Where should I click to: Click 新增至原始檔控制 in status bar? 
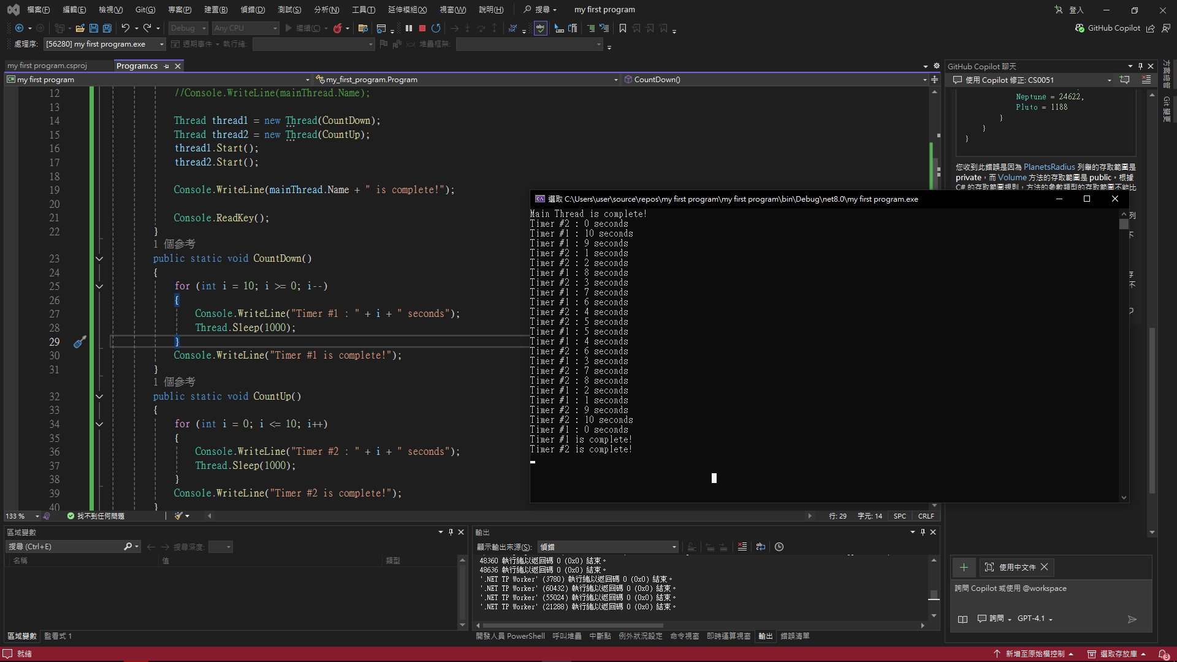pos(1034,654)
